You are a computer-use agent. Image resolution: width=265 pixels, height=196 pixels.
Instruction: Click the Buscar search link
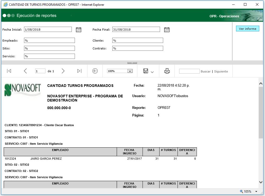205,71
